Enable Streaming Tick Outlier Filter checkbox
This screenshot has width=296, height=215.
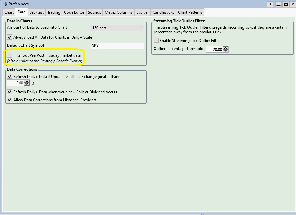click(156, 41)
